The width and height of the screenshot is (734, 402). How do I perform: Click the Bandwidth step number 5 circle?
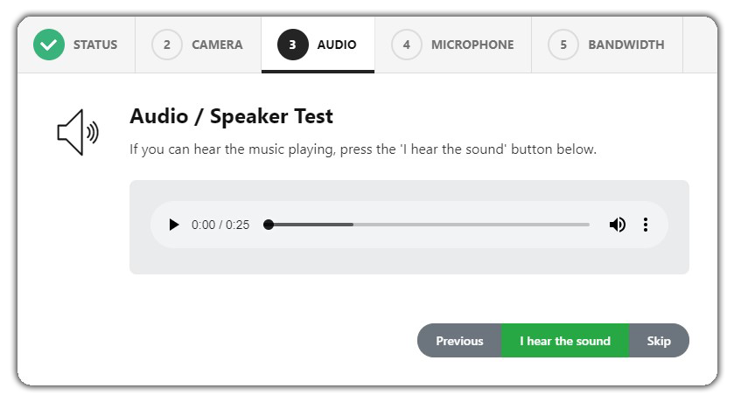click(x=563, y=45)
